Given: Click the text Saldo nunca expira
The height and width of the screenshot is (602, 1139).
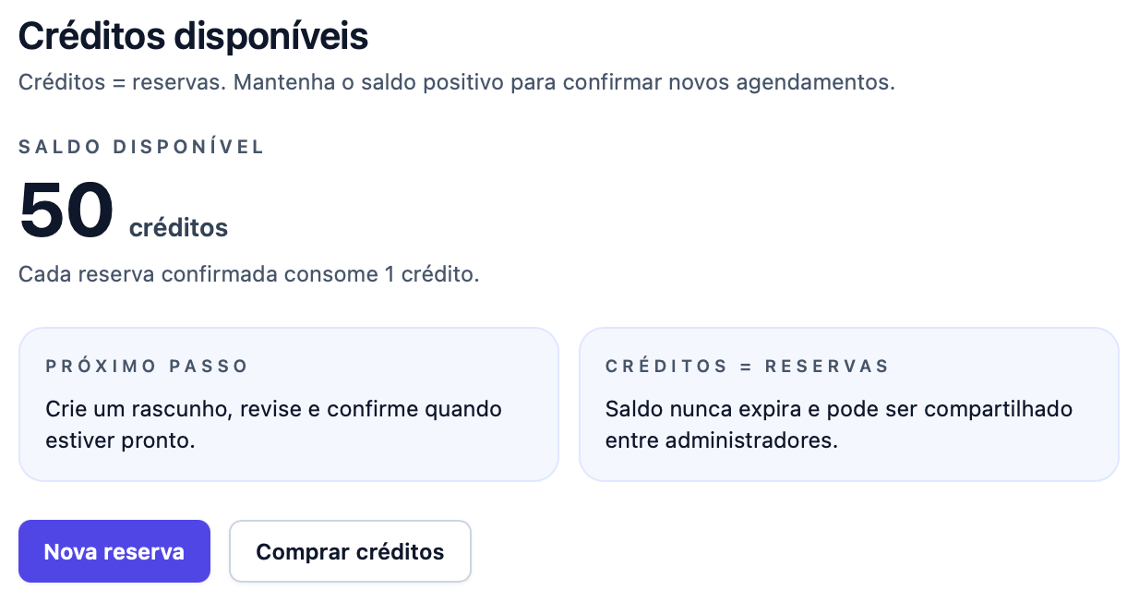Looking at the screenshot, I should 701,409.
